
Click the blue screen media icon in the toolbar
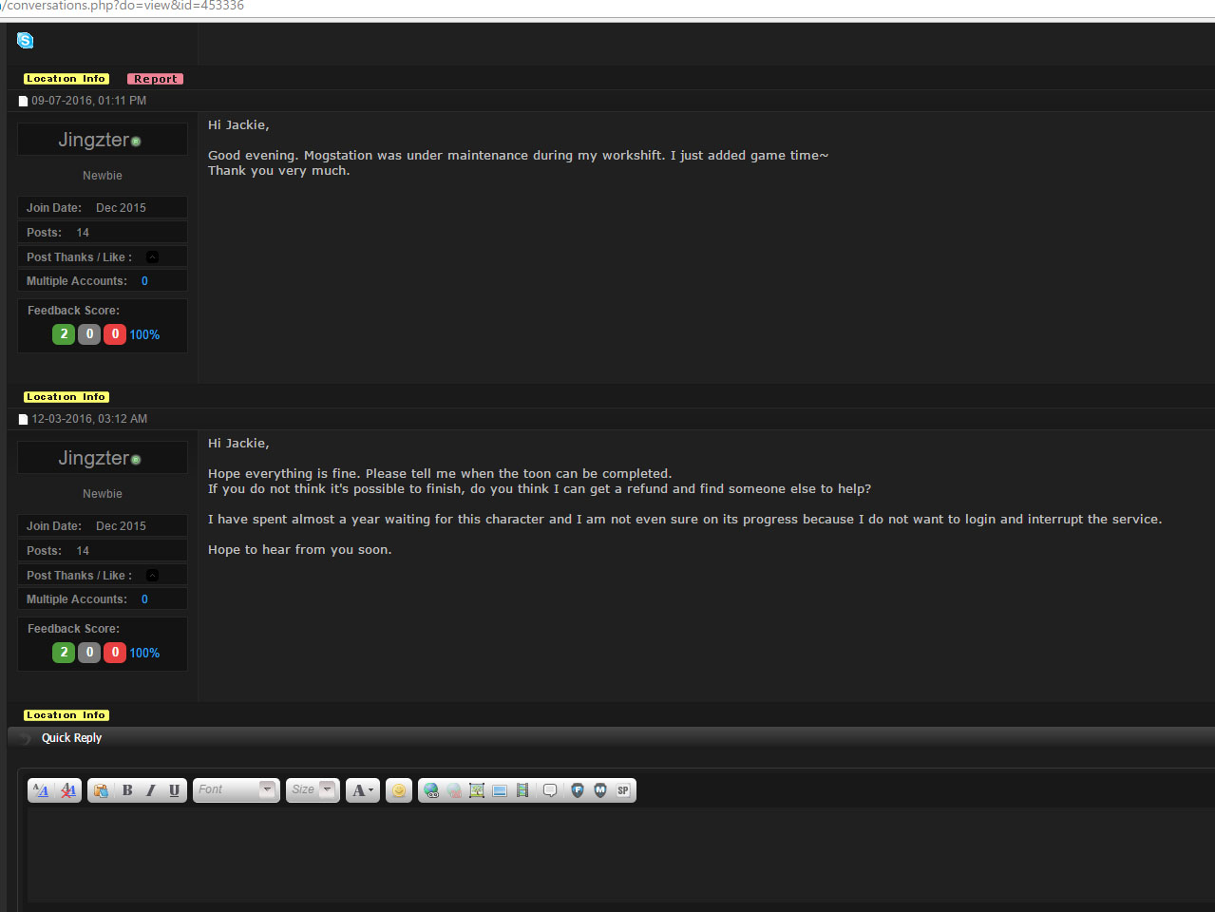click(500, 790)
